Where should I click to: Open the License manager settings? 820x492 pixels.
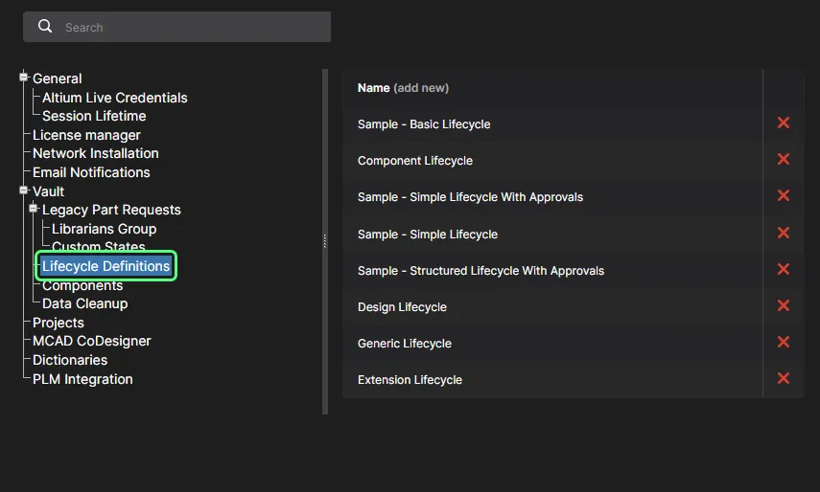(86, 135)
